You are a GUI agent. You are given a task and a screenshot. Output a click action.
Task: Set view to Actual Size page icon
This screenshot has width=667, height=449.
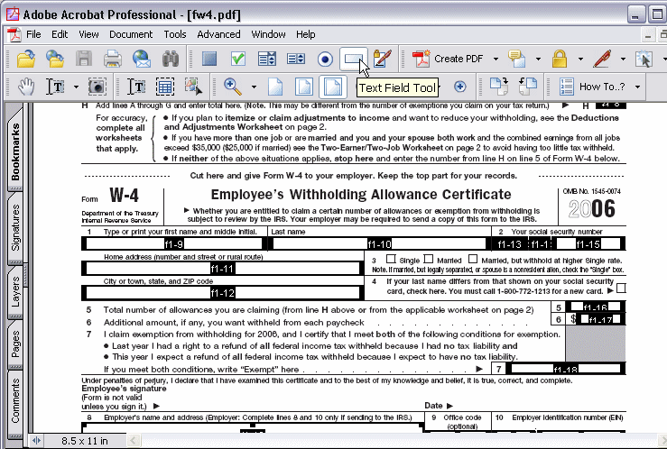point(275,87)
